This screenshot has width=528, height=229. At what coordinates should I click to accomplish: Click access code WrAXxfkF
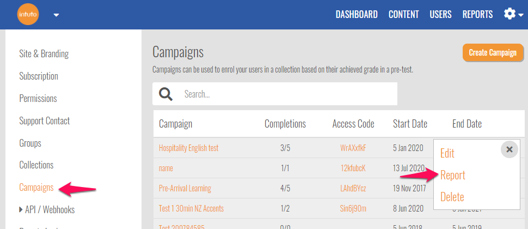[353, 148]
